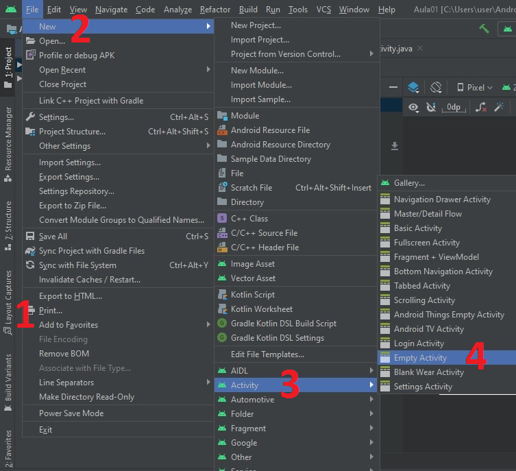Expand the Activity submenu
Viewport: 516px width, 471px height.
point(296,385)
